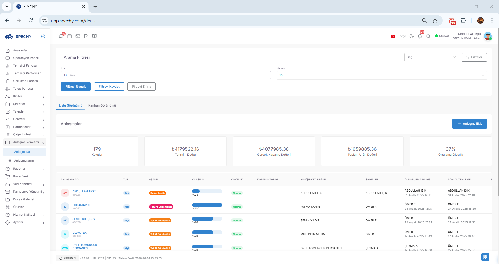Click the Operasyon Paneli monitor icon
The height and width of the screenshot is (264, 499).
pyautogui.click(x=8, y=58)
